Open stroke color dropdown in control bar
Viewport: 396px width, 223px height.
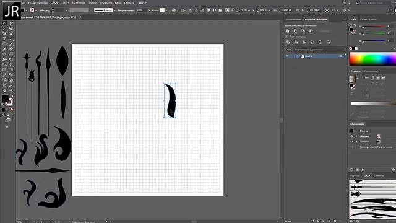[36, 11]
